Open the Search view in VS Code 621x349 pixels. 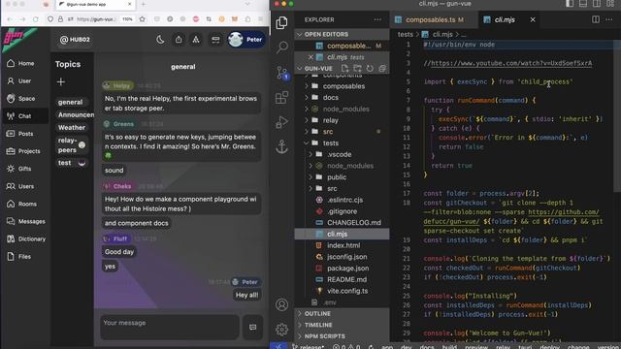[x=281, y=48]
